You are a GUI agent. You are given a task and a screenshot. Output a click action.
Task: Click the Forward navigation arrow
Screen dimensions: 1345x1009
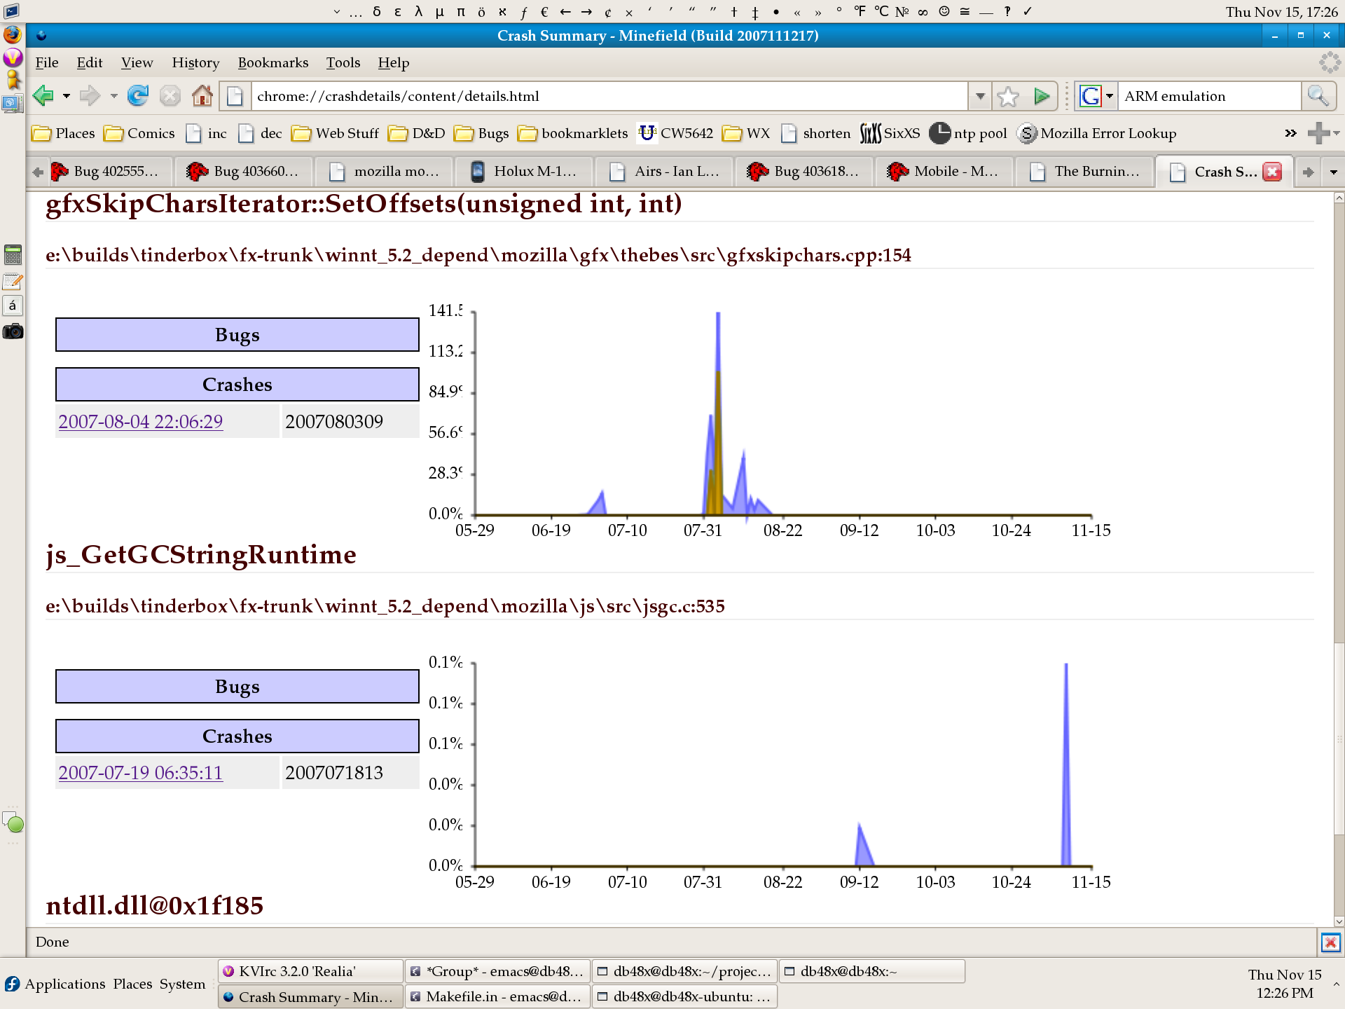(90, 96)
